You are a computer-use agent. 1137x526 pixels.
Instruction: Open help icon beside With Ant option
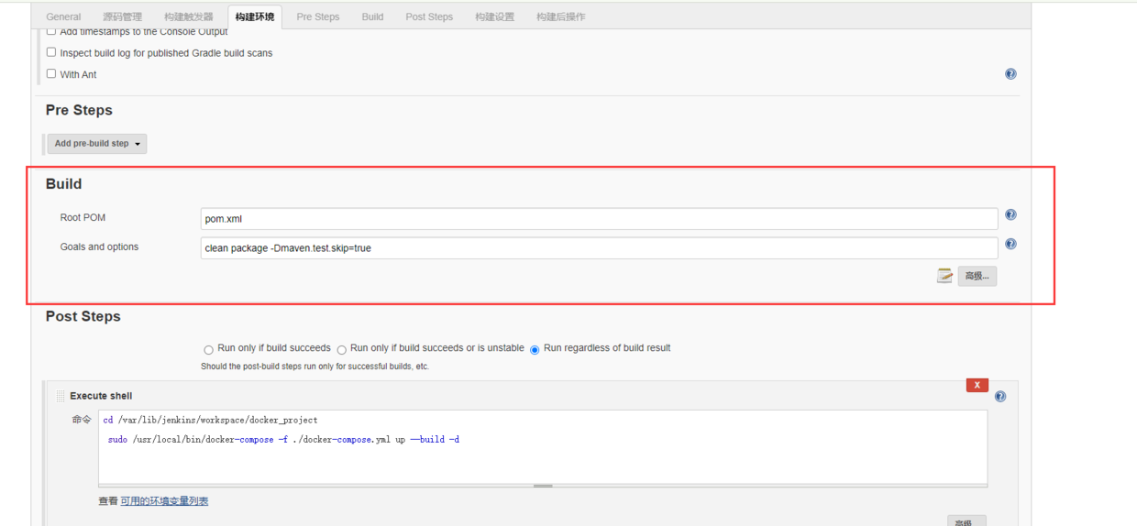[1010, 74]
